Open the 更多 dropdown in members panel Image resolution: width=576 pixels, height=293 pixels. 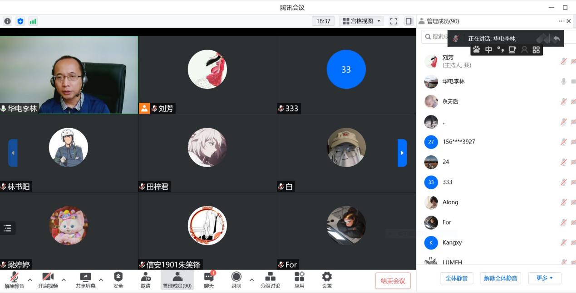pyautogui.click(x=545, y=278)
